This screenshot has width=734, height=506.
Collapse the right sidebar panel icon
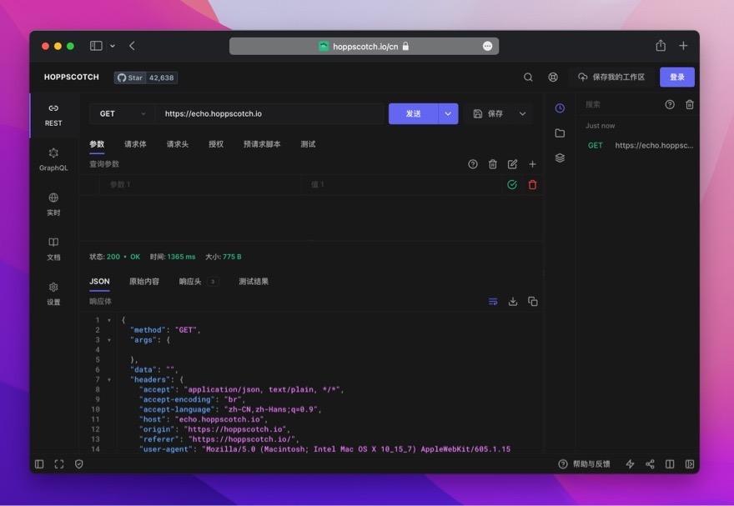(690, 464)
